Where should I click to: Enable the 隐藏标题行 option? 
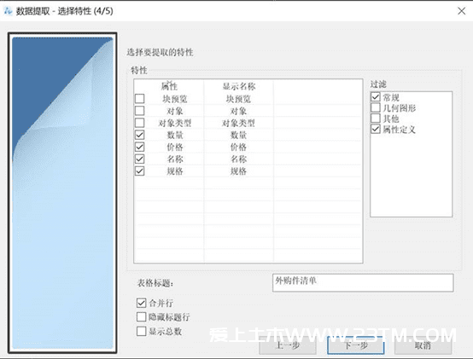141,317
